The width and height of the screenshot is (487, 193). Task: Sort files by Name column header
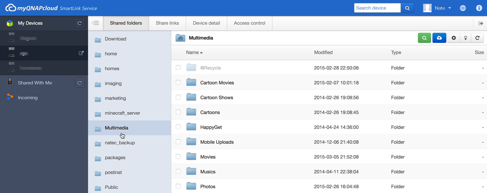(x=192, y=53)
